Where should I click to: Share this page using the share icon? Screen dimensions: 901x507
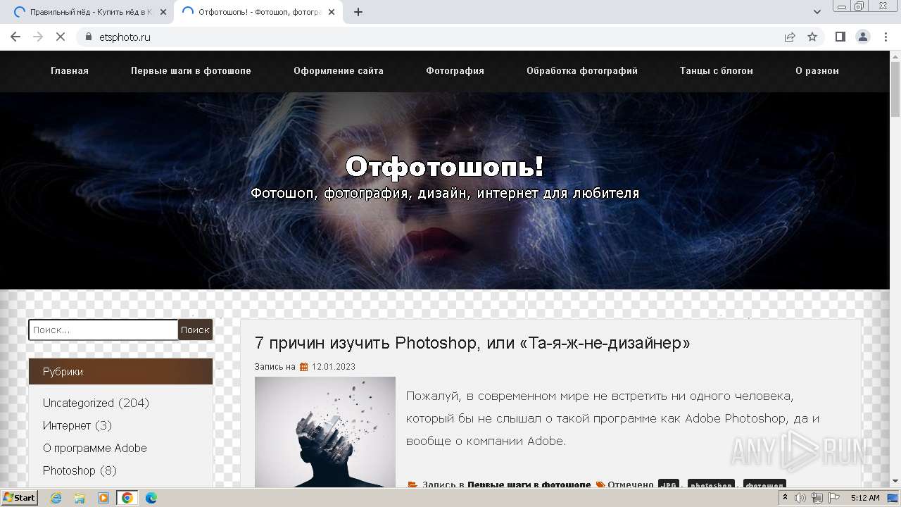point(790,37)
